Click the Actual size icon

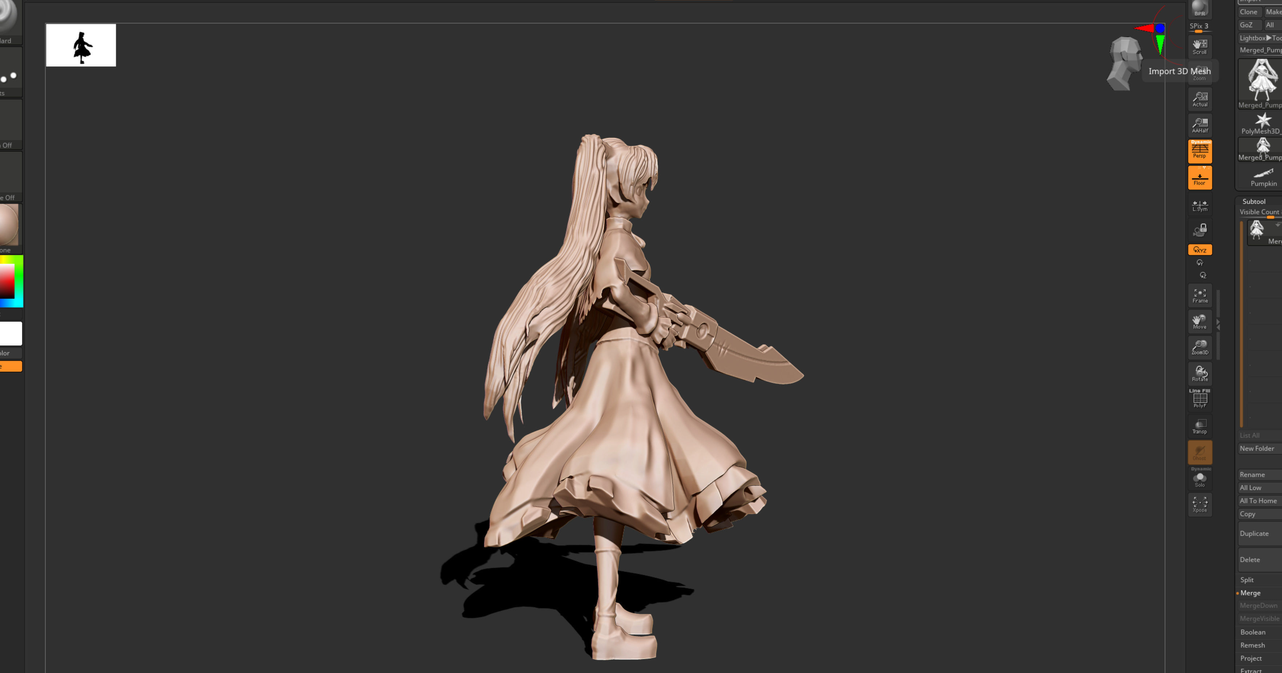(x=1199, y=99)
